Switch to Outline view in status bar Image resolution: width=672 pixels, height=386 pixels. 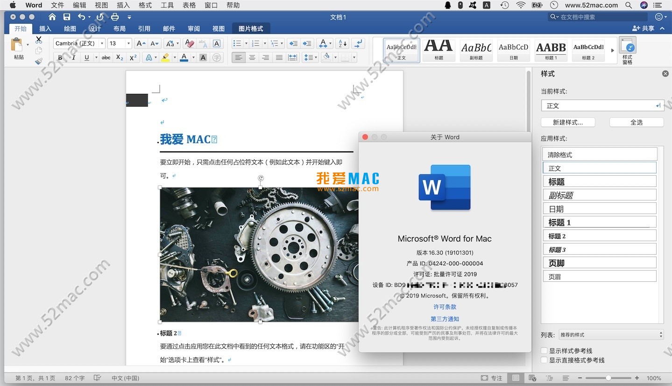550,378
